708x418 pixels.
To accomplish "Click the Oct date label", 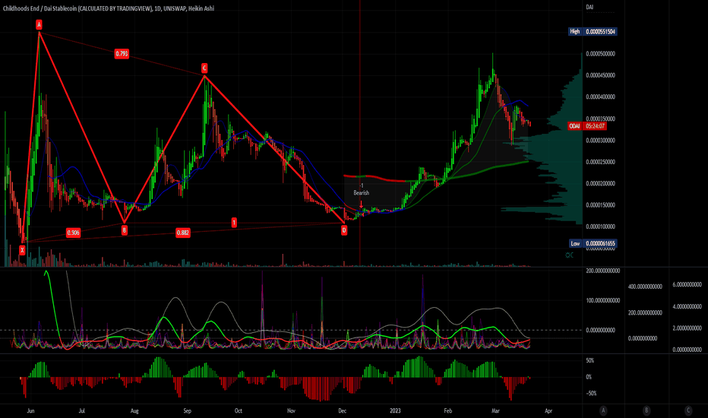I will click(x=238, y=410).
